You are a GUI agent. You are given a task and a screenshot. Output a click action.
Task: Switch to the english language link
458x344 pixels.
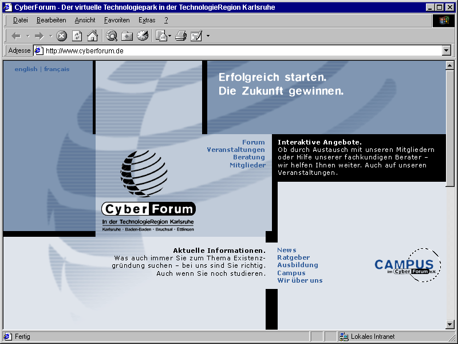[x=26, y=69]
